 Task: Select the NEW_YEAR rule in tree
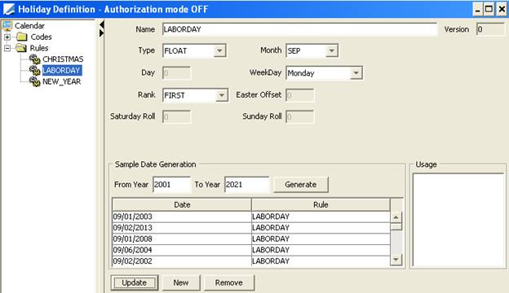[x=62, y=81]
